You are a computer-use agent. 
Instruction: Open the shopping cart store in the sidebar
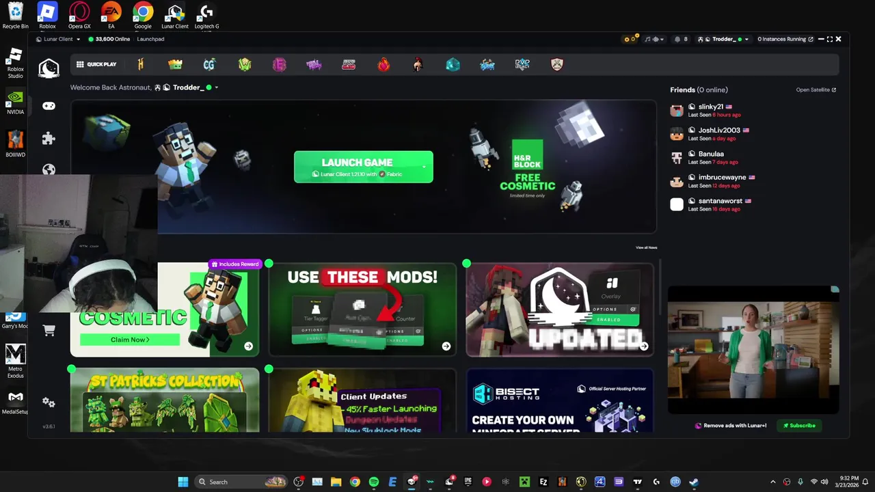click(x=49, y=331)
